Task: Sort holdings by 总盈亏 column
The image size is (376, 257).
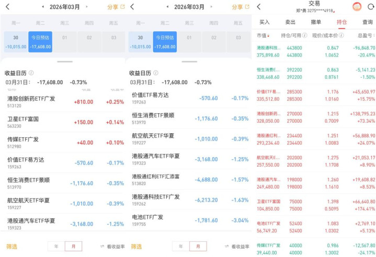Action: click(x=366, y=36)
